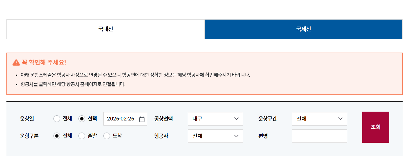
Task: Click the 운항구간 dropdown chevron arrow
Action: coord(340,119)
